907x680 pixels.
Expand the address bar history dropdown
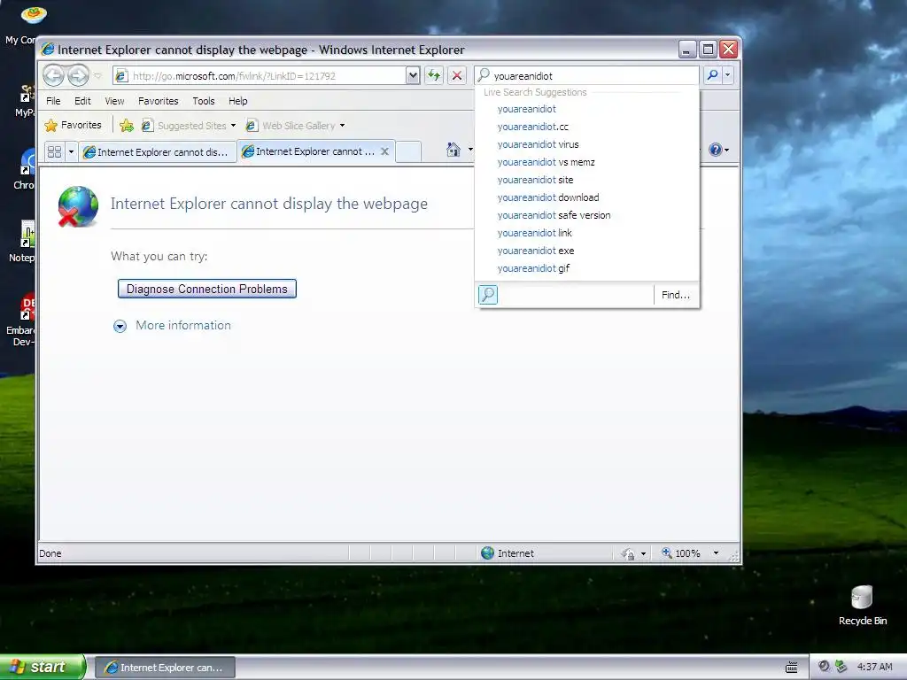point(413,76)
